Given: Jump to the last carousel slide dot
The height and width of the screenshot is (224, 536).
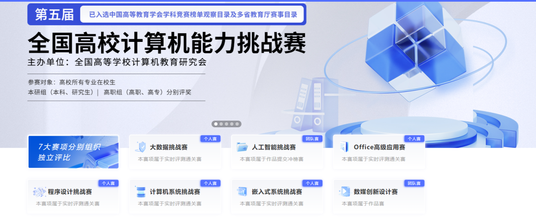Looking at the screenshot, I should [237, 124].
